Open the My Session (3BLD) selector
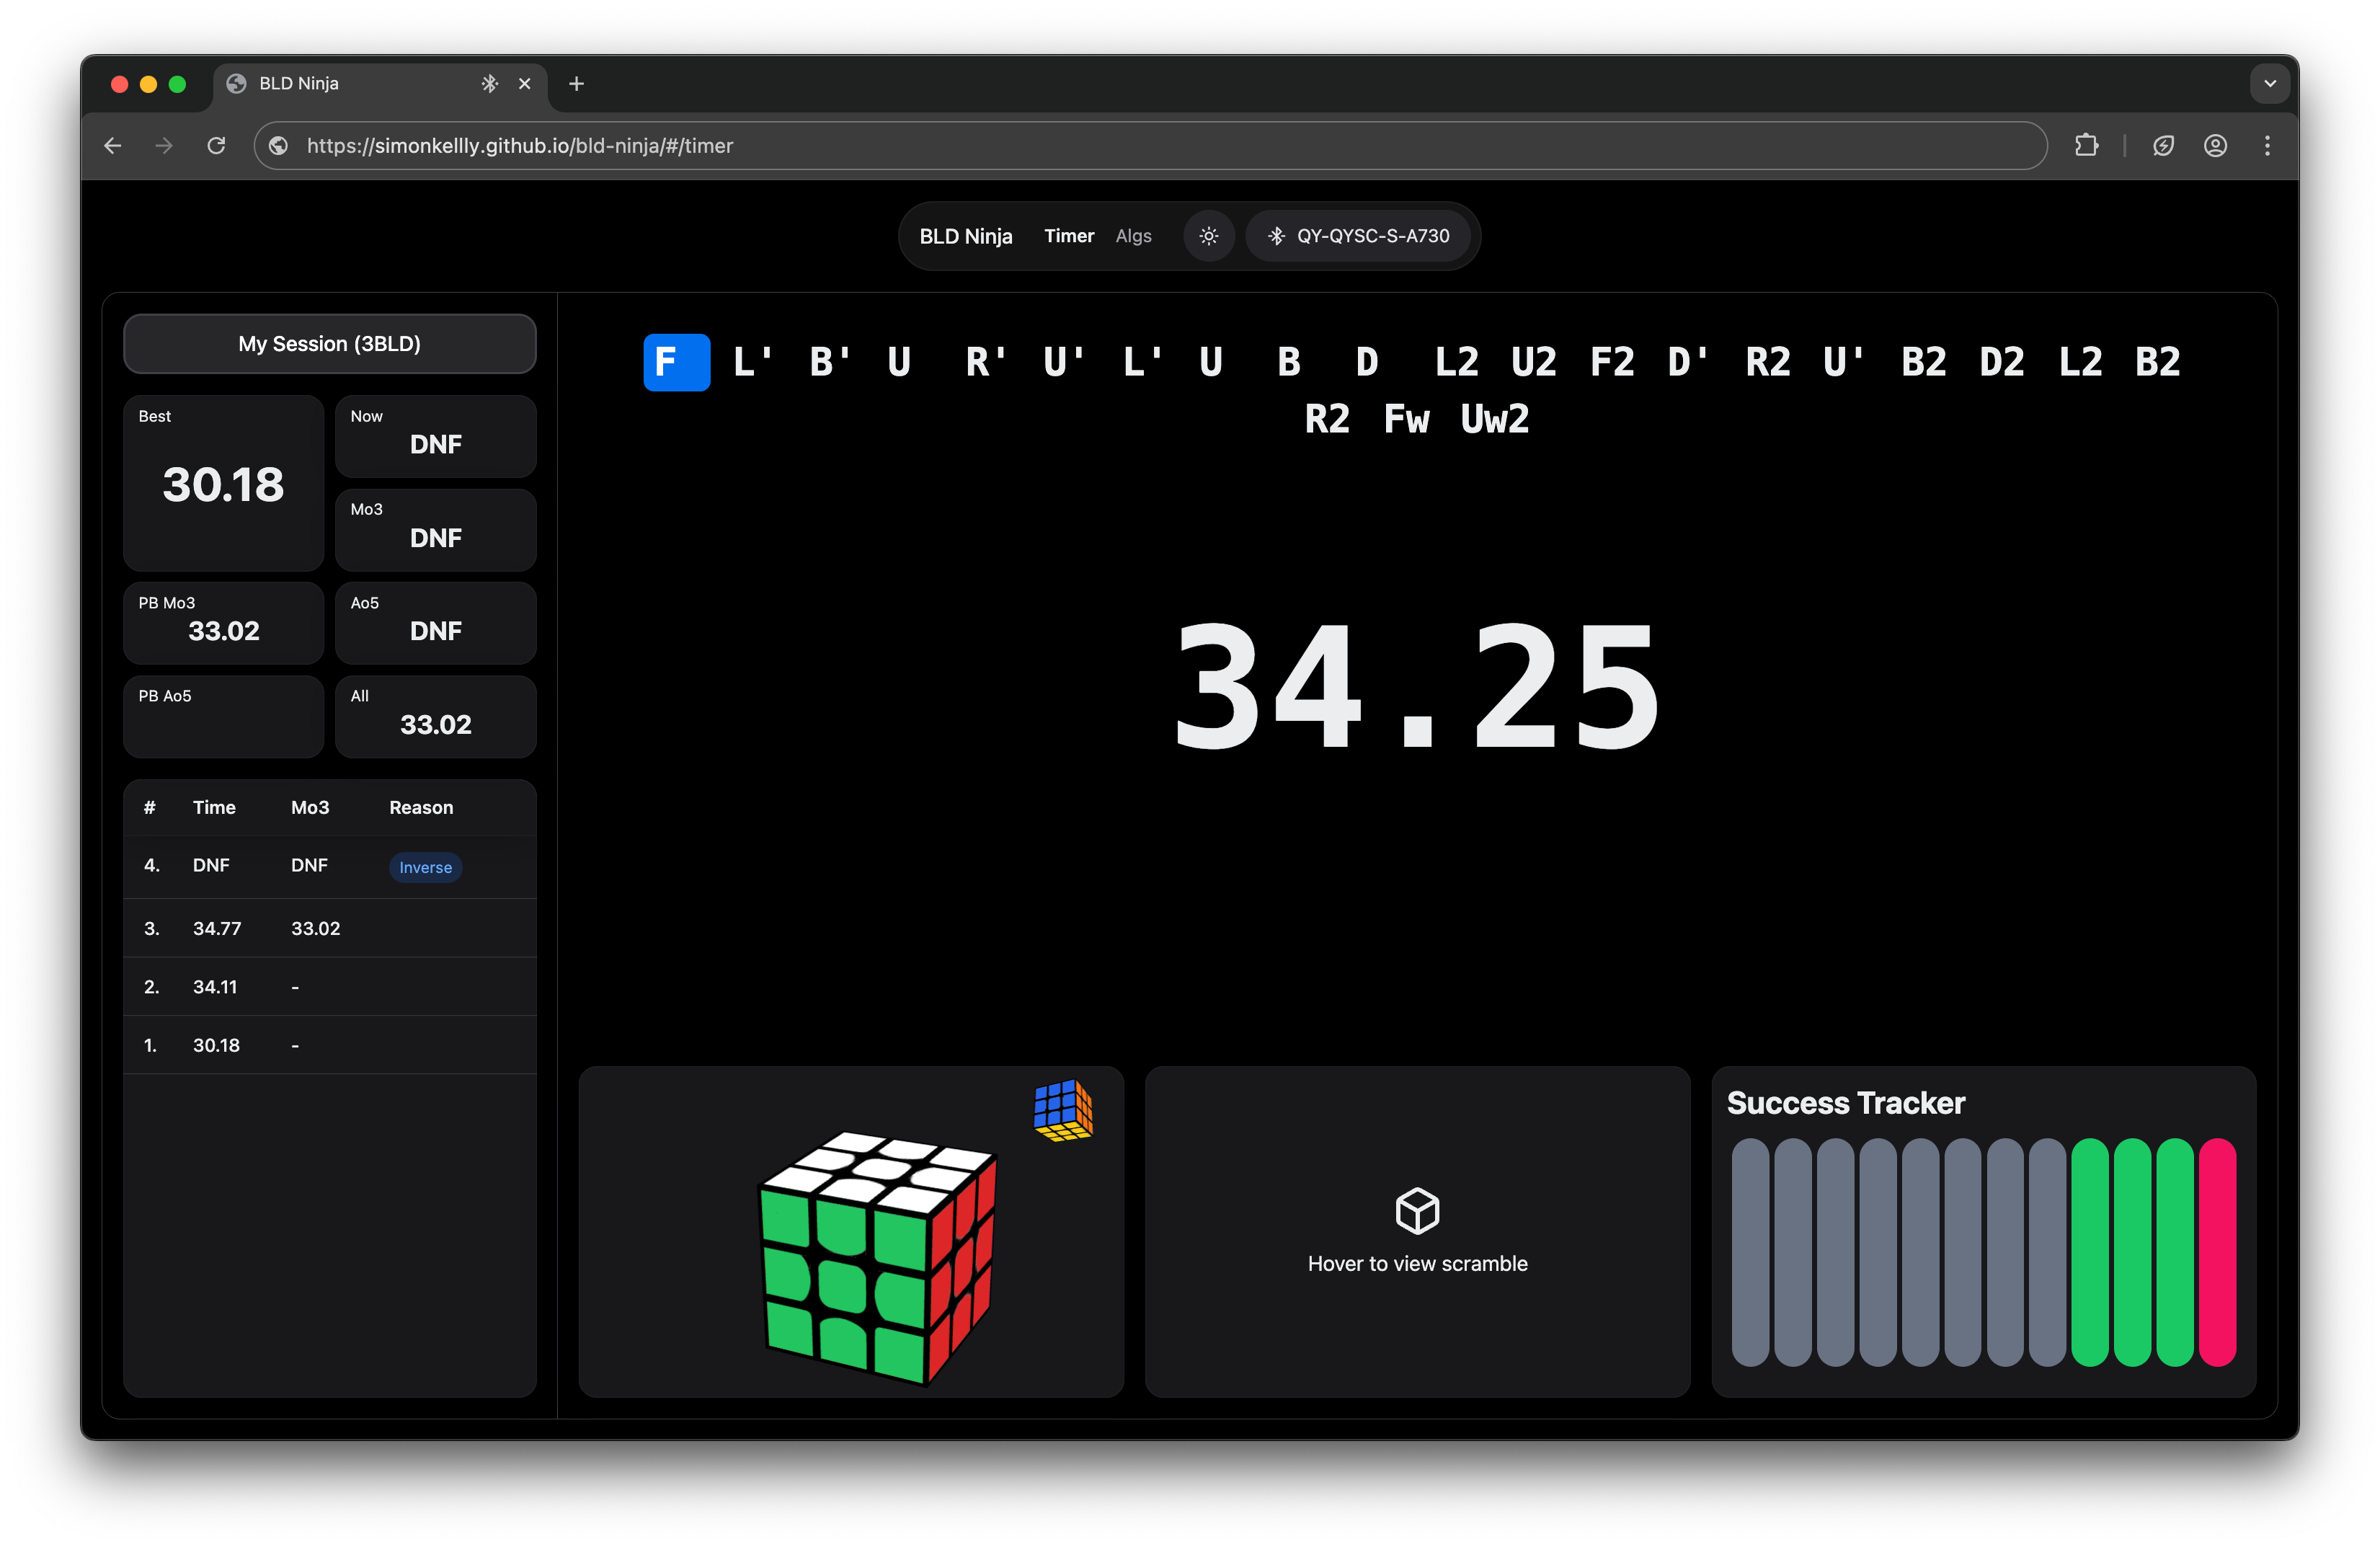The image size is (2380, 1547). coord(329,343)
